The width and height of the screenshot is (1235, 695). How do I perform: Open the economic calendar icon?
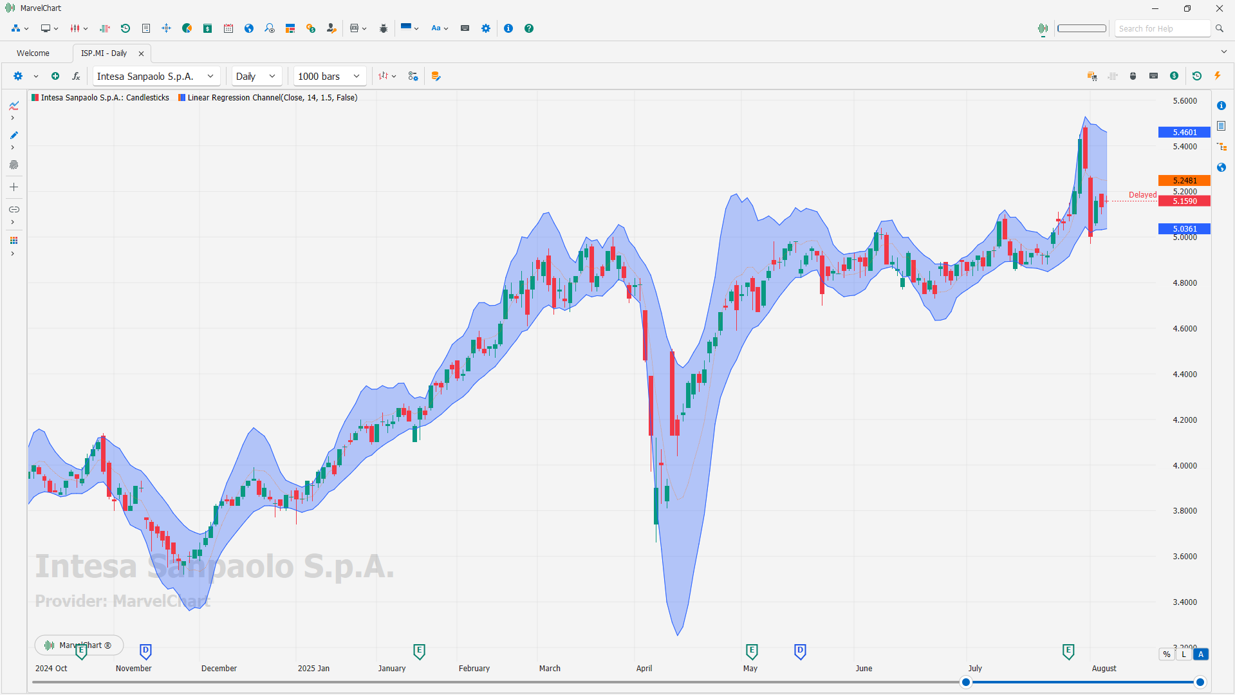(228, 28)
